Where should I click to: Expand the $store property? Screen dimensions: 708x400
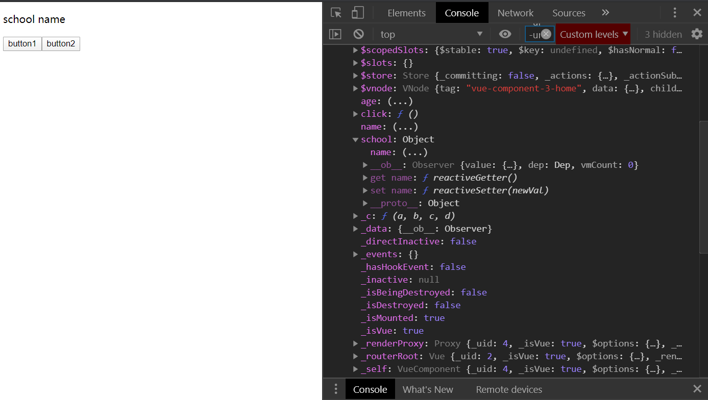(x=356, y=76)
